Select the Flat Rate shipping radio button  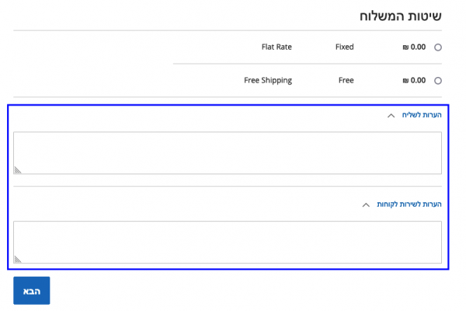click(438, 47)
